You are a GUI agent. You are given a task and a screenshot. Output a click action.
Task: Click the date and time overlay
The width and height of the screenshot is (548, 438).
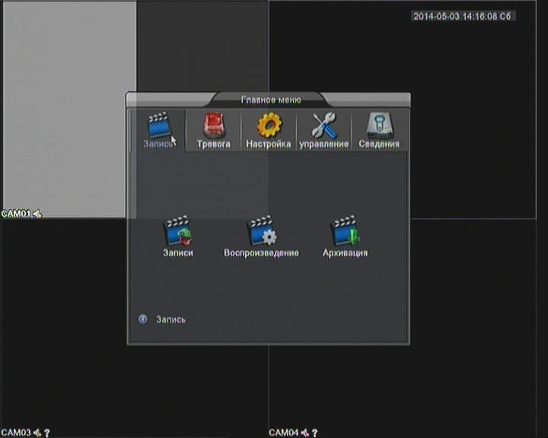tap(463, 16)
